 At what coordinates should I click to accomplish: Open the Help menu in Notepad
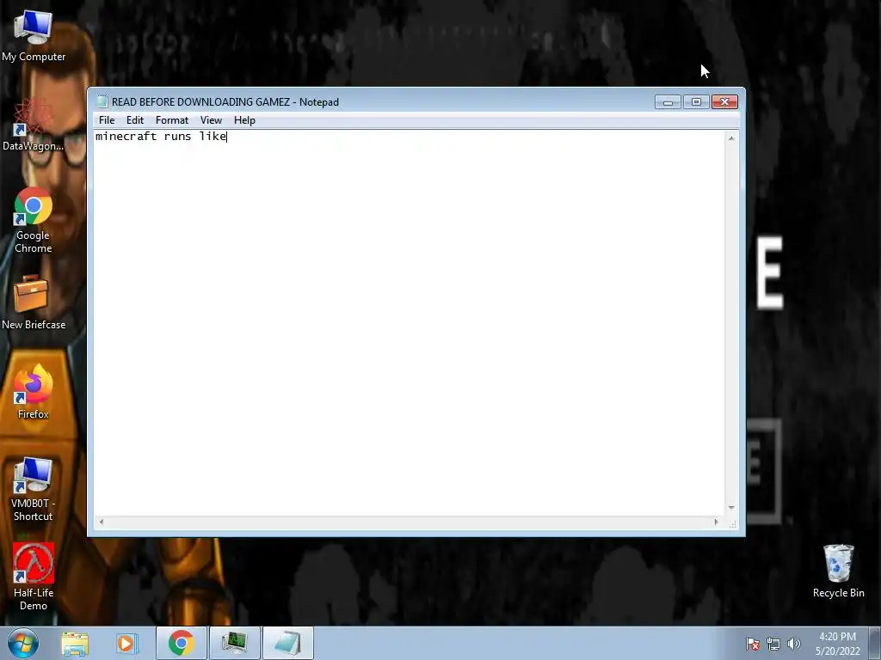click(x=244, y=120)
